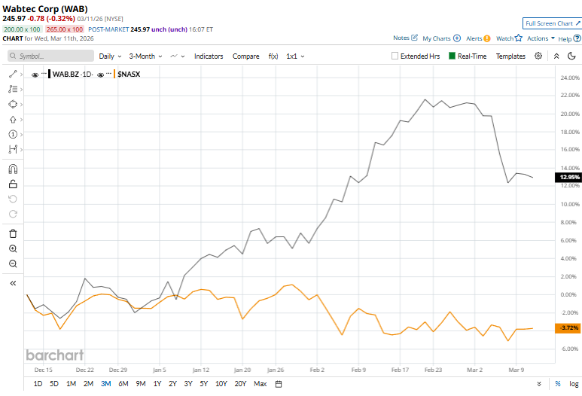
Task: Click the -3.72% NASX value label
Action: [568, 327]
